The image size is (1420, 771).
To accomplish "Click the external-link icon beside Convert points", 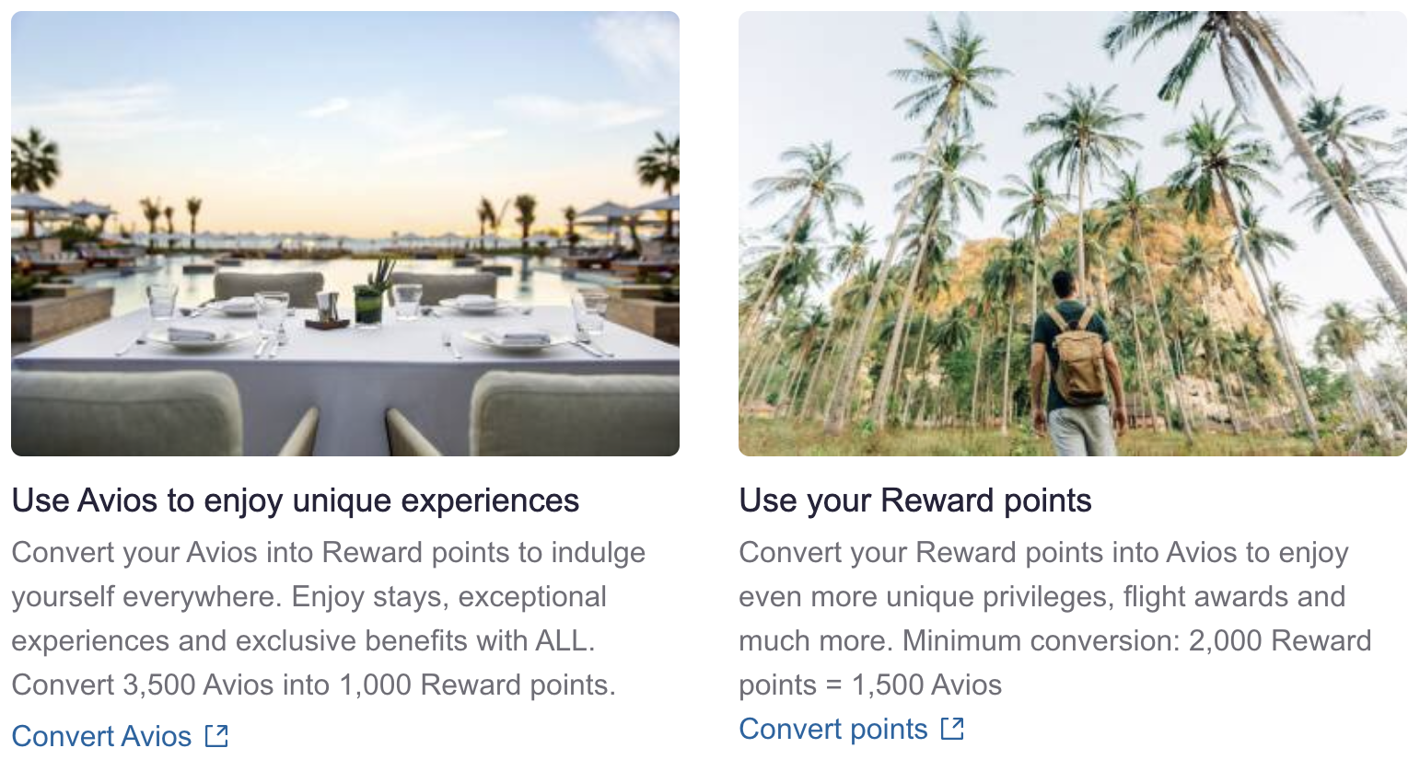I will (x=954, y=729).
